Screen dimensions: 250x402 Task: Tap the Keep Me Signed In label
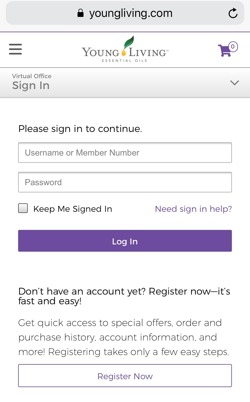click(x=73, y=209)
